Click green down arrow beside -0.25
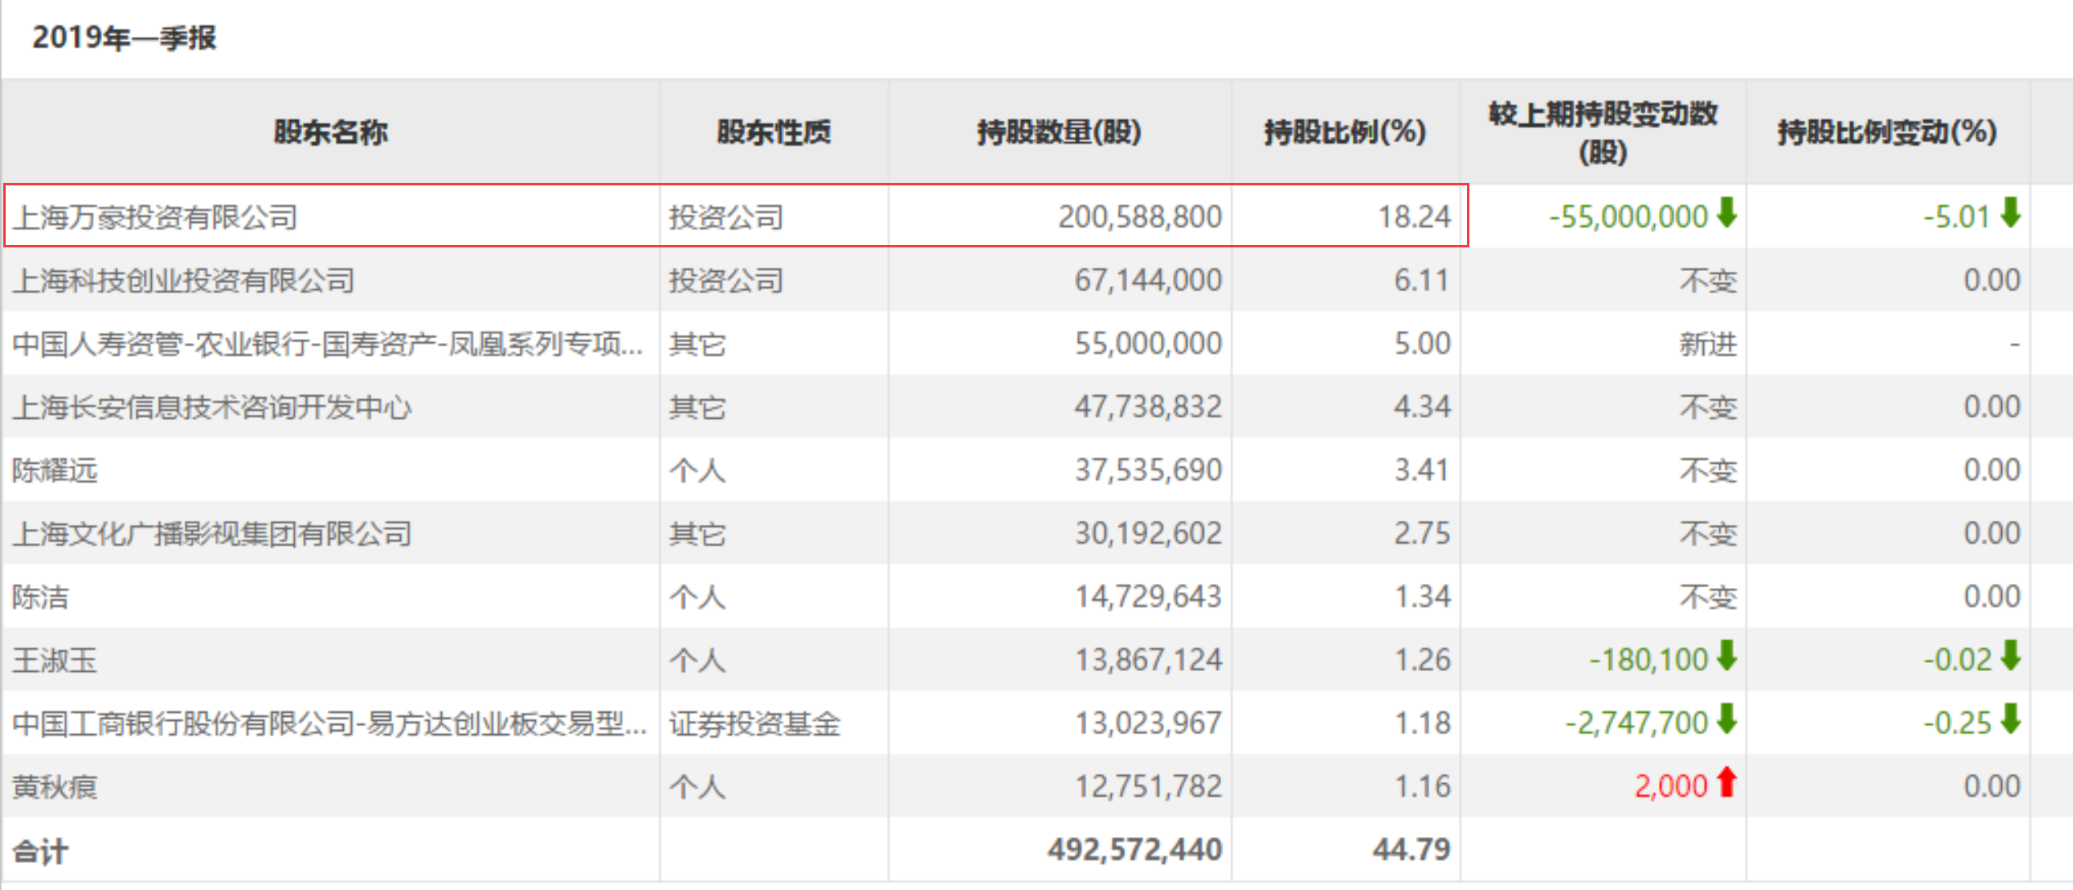 coord(2010,719)
